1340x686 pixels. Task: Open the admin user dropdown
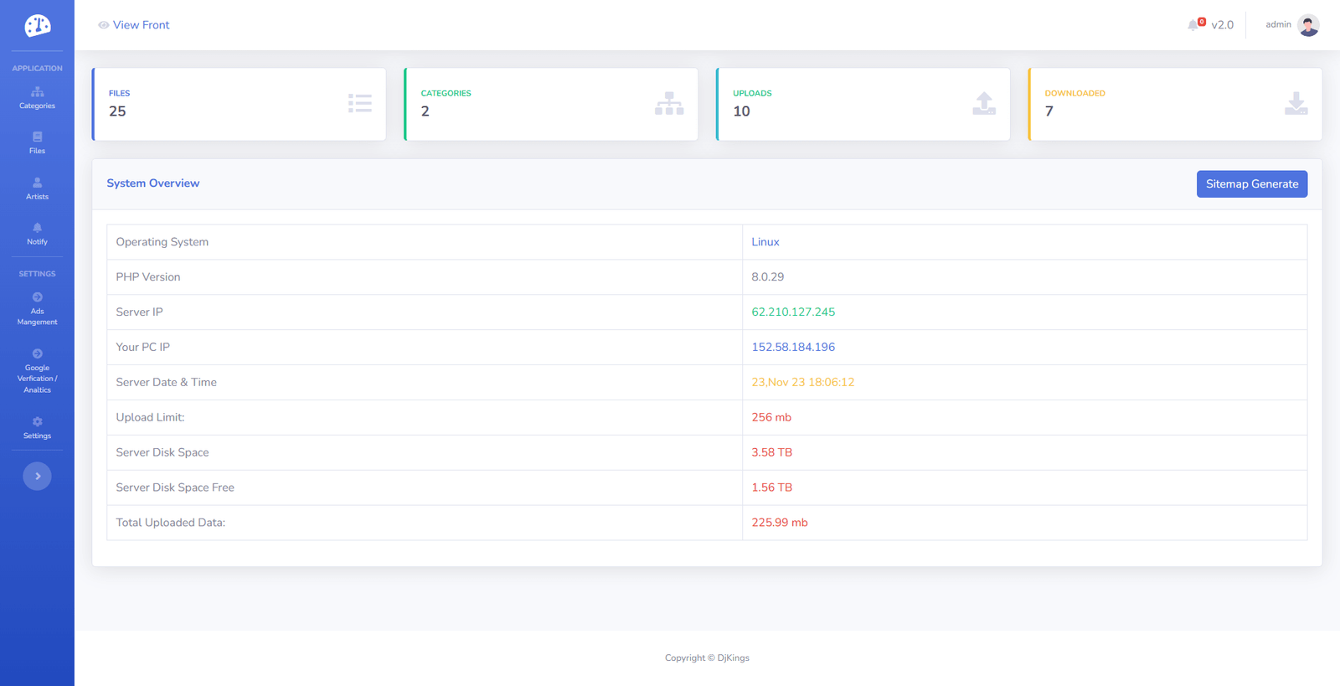pos(1278,25)
